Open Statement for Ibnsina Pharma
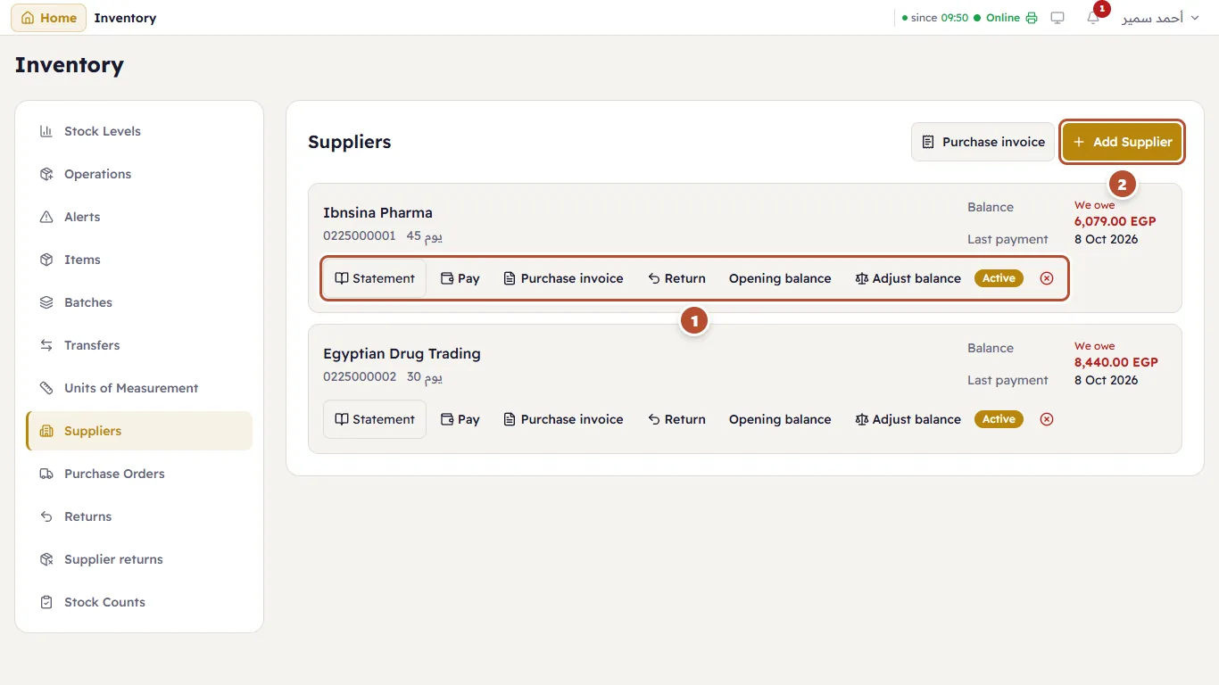1219x685 pixels. [x=375, y=278]
